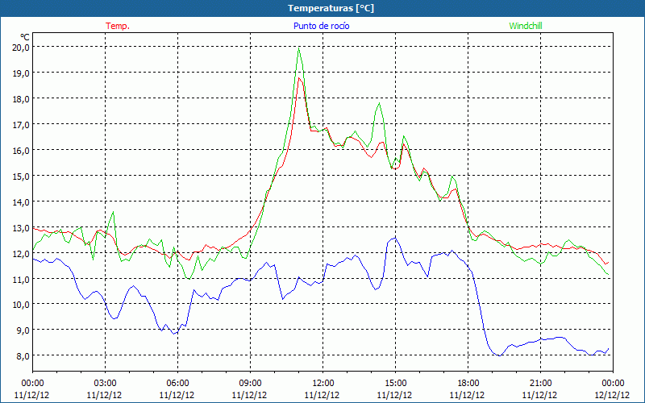Select the red Temp. legend label
The height and width of the screenshot is (403, 645).
coord(118,26)
